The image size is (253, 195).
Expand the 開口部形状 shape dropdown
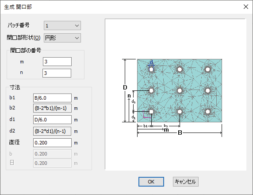pyautogui.click(x=62, y=38)
